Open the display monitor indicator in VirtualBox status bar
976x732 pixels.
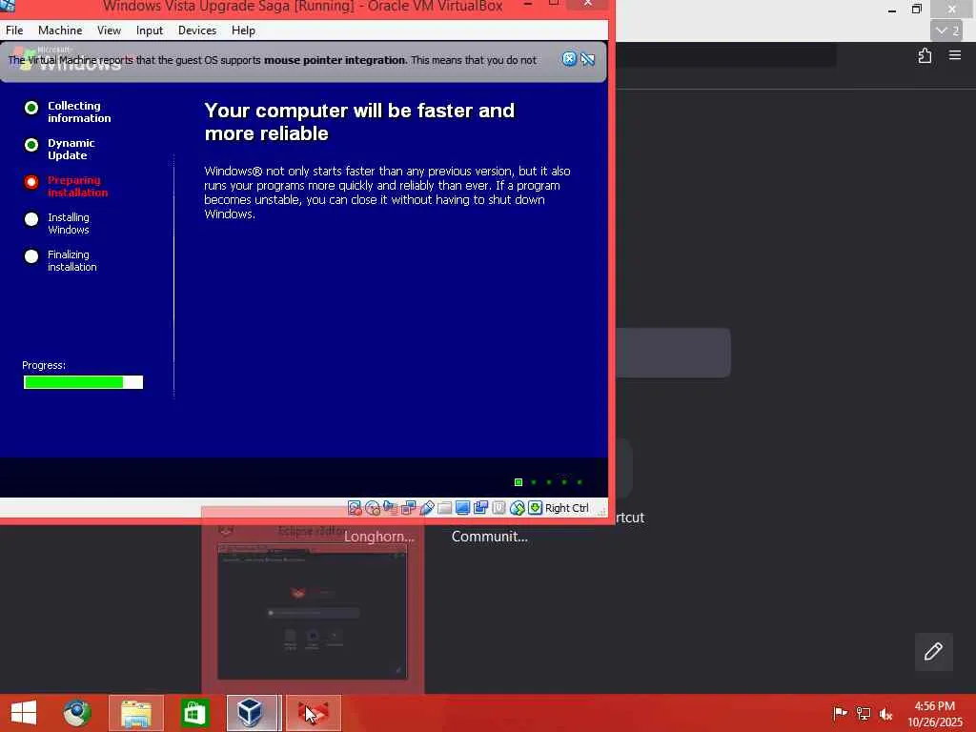[x=462, y=508]
